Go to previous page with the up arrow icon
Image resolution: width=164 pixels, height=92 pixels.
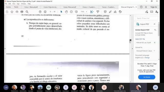click(x=40, y=12)
